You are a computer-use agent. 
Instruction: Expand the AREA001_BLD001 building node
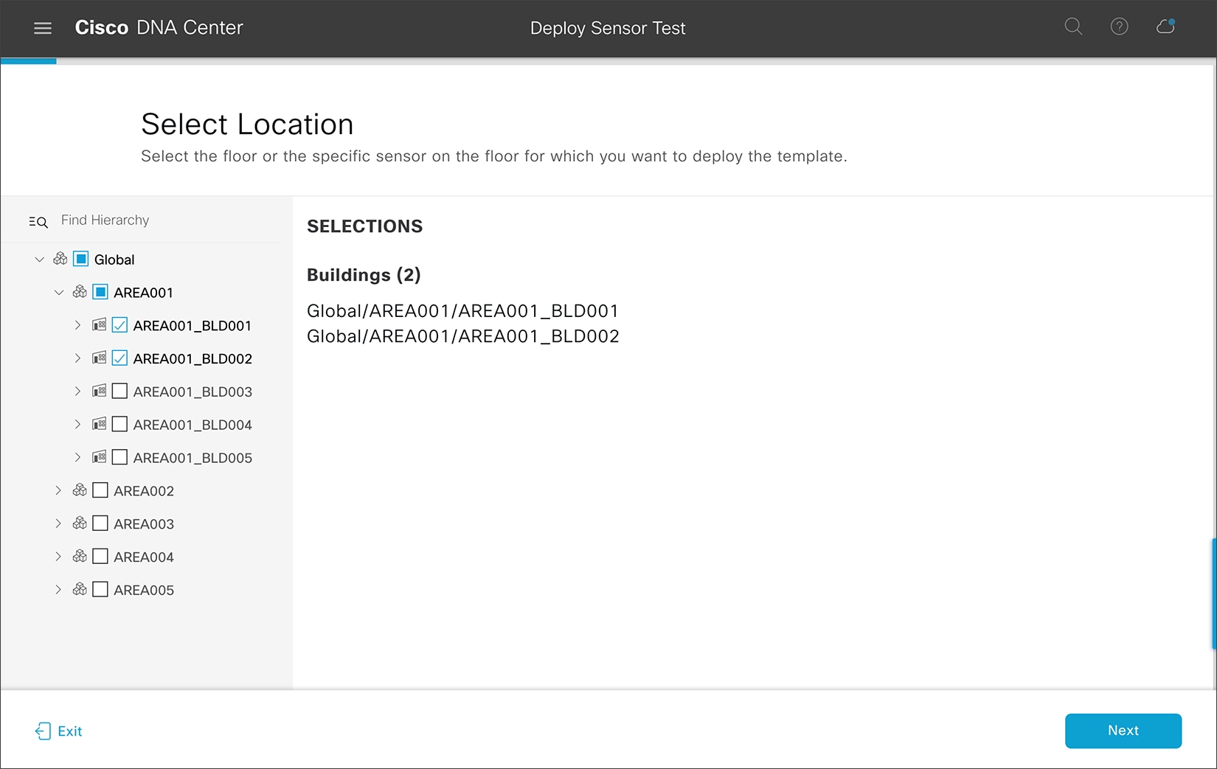77,325
